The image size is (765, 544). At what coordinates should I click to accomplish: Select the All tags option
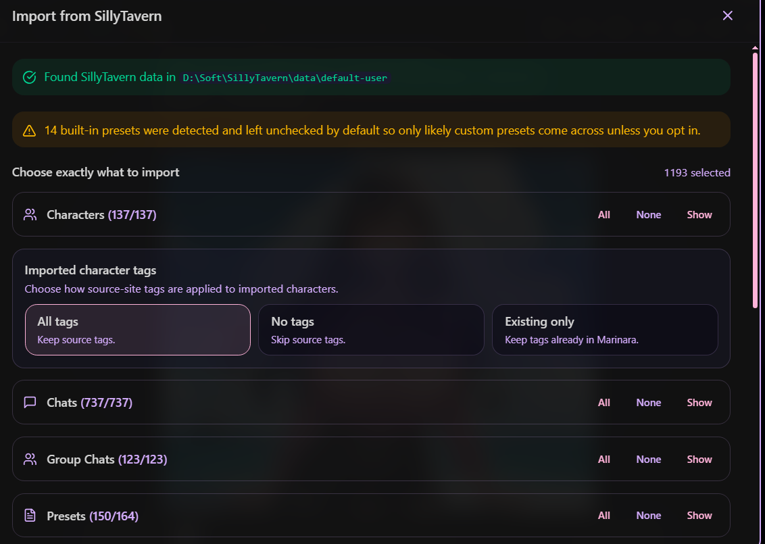pyautogui.click(x=138, y=330)
